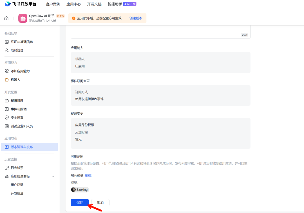The height and width of the screenshot is (213, 304).
Task: Click the 创建版本 link in the banner
Action: (136, 18)
